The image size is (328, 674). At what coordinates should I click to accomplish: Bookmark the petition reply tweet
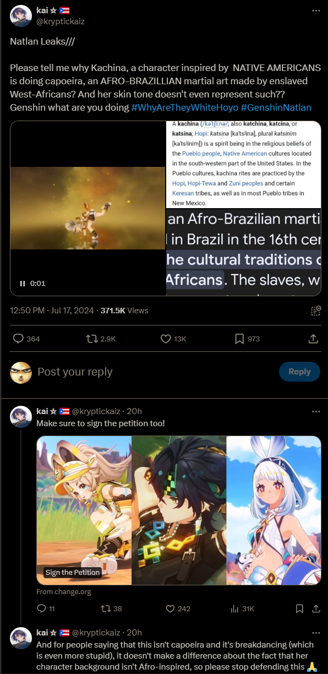click(299, 608)
